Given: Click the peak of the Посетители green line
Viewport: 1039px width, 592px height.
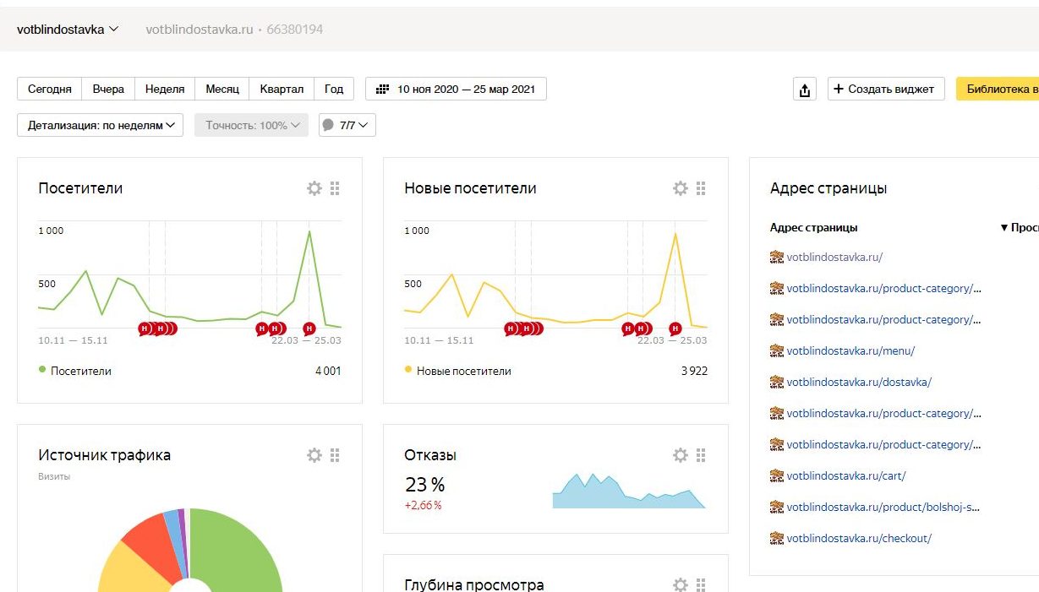Looking at the screenshot, I should point(309,231).
